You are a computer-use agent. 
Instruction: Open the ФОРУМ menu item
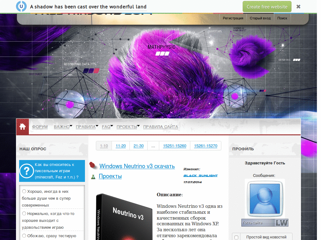40,127
